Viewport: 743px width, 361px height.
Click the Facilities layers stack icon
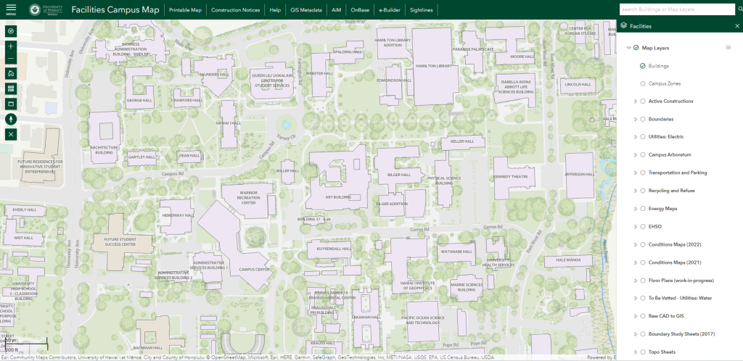[623, 26]
